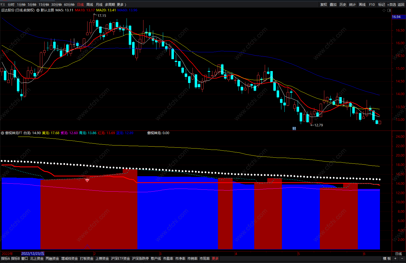The image size is (406, 263).
Task: Click the 复权 adjustment button
Action: pyautogui.click(x=324, y=4)
